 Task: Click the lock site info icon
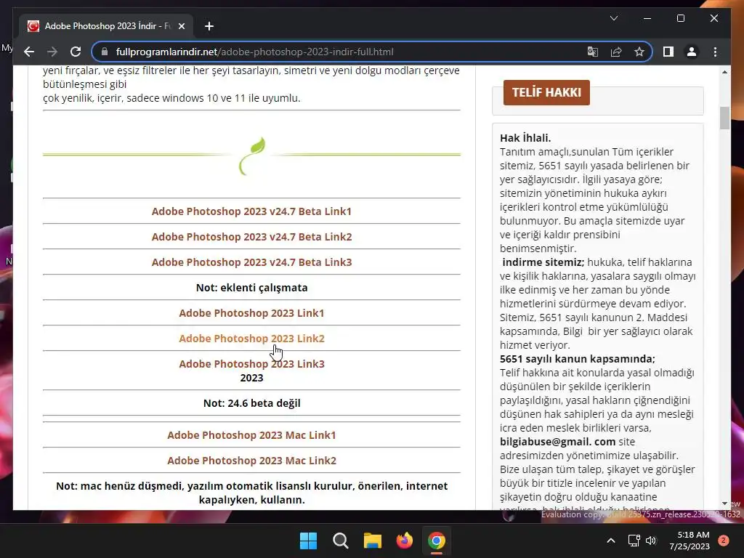(105, 52)
